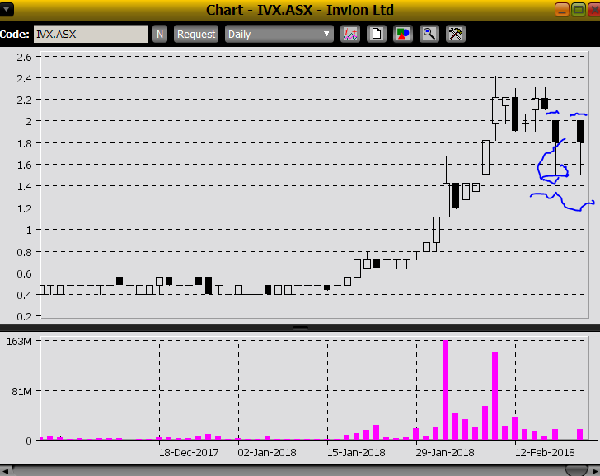
Task: Click the tallest 163M volume bar
Action: pyautogui.click(x=445, y=390)
